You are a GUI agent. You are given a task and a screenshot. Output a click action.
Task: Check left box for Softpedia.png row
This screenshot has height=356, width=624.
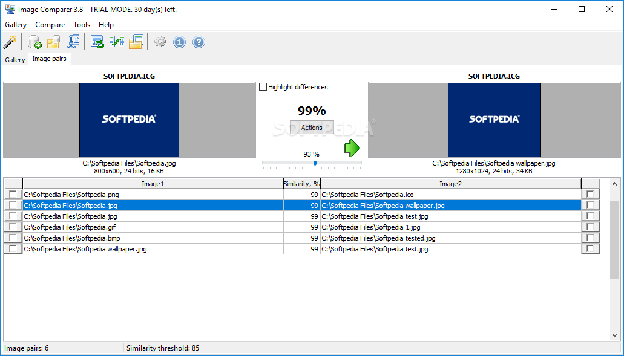[13, 194]
